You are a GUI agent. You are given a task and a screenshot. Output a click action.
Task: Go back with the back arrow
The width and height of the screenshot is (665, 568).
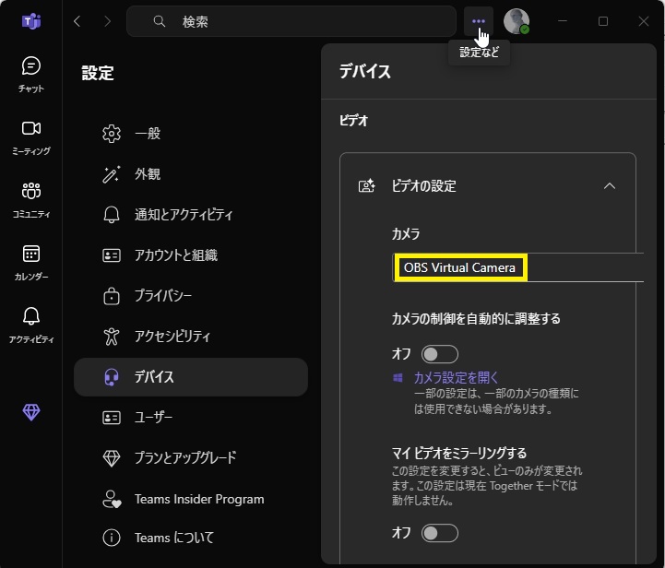click(x=77, y=21)
